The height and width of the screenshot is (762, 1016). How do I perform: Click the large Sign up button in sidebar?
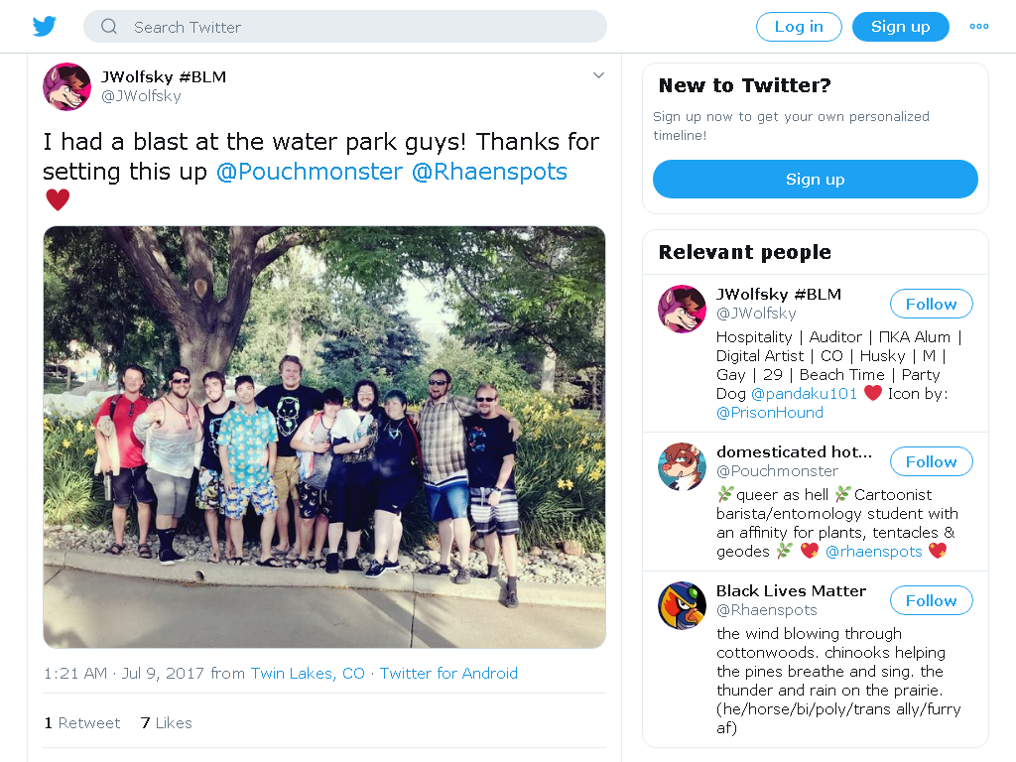click(x=816, y=180)
